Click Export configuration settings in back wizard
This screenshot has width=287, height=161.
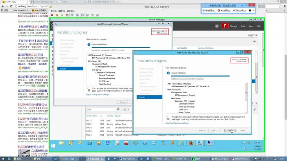tap(98, 95)
